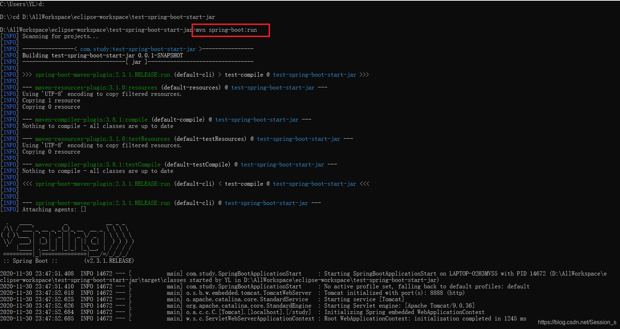
Task: Click timestamp '2020-11-30 23:47:51.410'
Action: [37, 287]
